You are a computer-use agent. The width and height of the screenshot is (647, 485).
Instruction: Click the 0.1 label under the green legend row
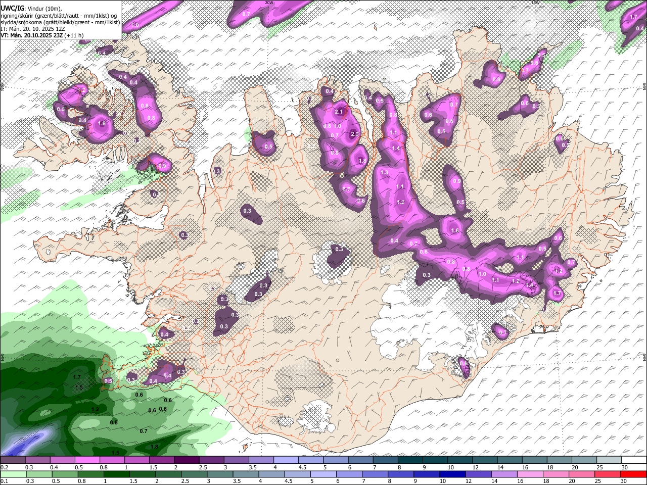[x=4, y=481]
